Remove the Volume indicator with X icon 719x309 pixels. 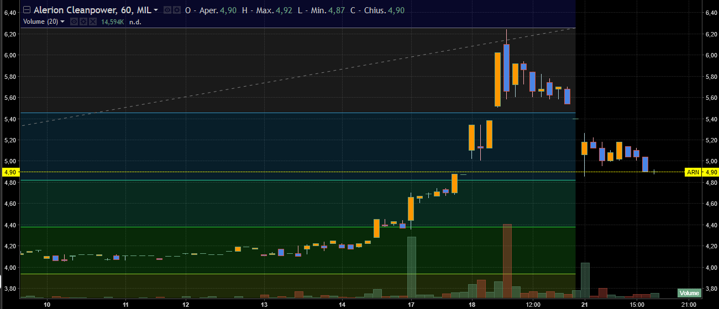click(x=93, y=22)
